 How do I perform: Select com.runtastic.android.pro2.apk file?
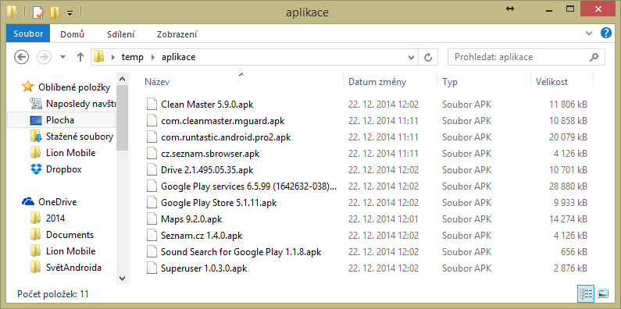tap(226, 137)
